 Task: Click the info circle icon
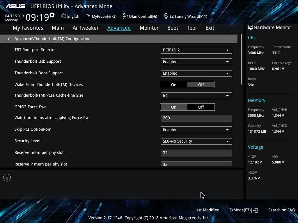(7, 178)
